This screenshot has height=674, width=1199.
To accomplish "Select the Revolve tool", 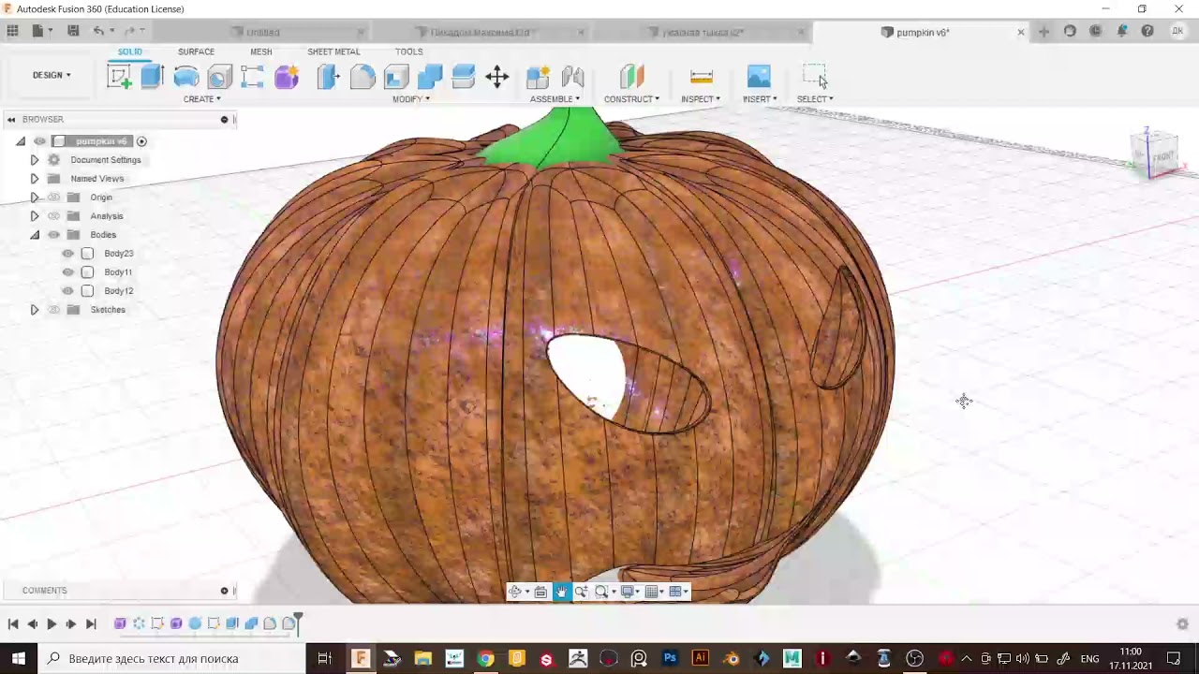I will (x=185, y=77).
